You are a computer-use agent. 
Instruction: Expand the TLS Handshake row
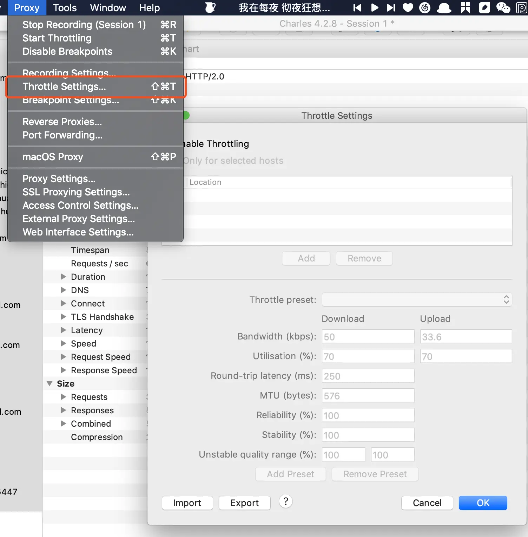click(x=64, y=317)
